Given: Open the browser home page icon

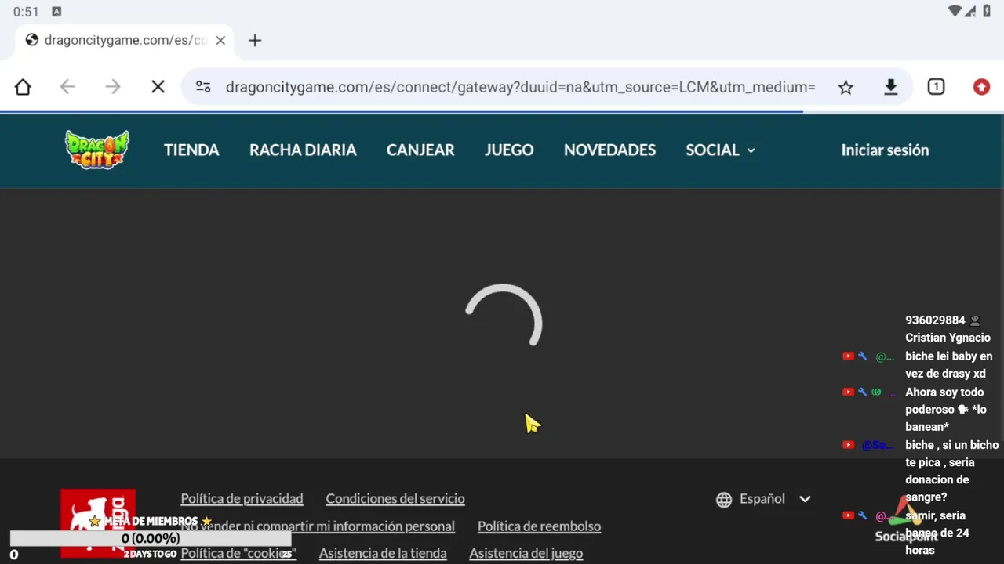Looking at the screenshot, I should coord(23,87).
